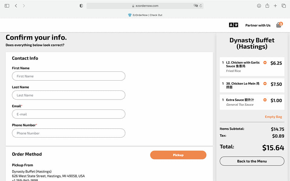Empty Bag link in order summary
This screenshot has width=290, height=181.
[x=273, y=117]
